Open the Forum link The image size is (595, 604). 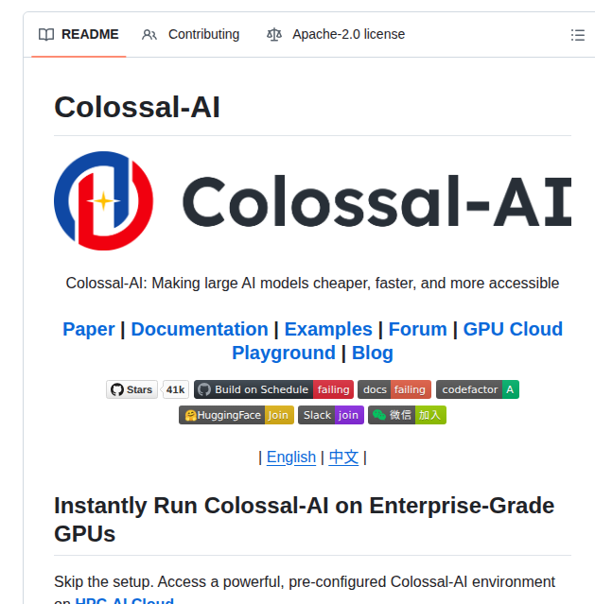pyautogui.click(x=417, y=329)
